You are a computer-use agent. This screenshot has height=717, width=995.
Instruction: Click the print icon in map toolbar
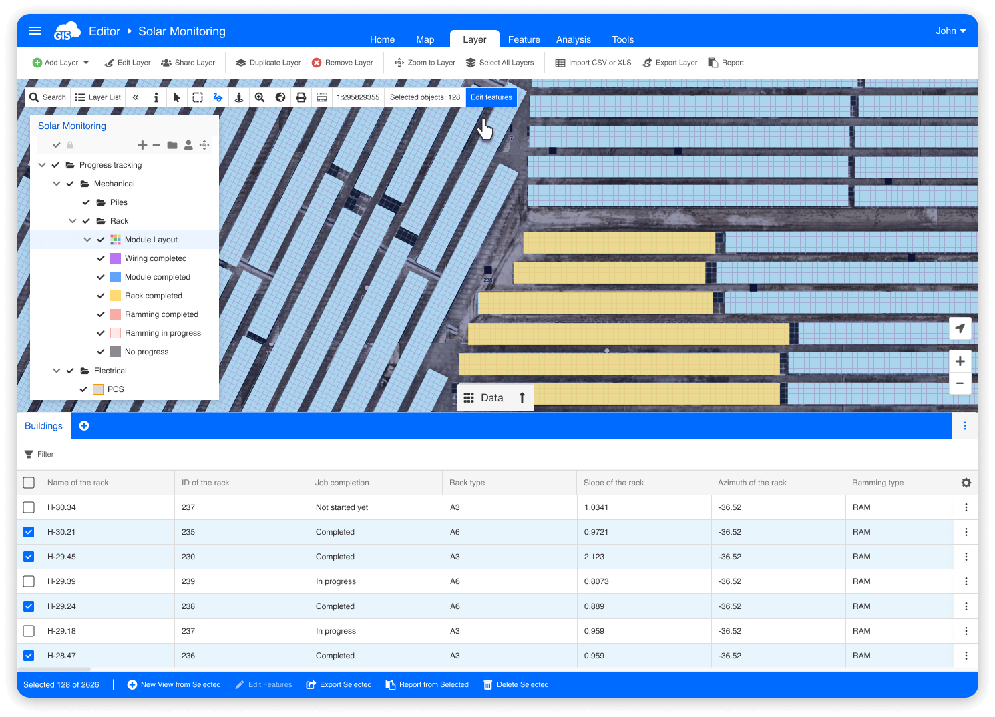[301, 97]
